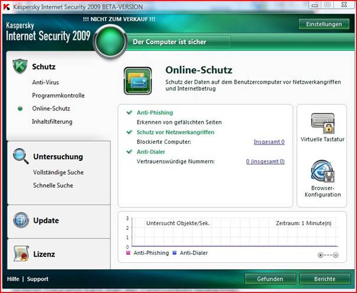Open the Support link

point(38,279)
